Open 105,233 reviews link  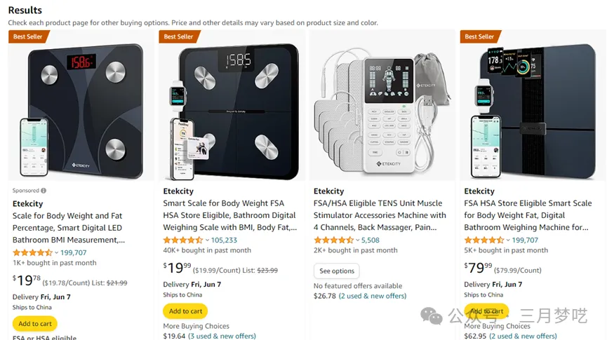[x=224, y=240]
